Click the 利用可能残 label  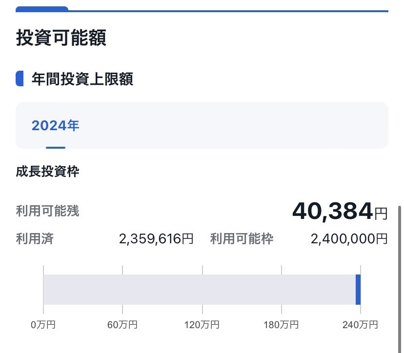[47, 211]
